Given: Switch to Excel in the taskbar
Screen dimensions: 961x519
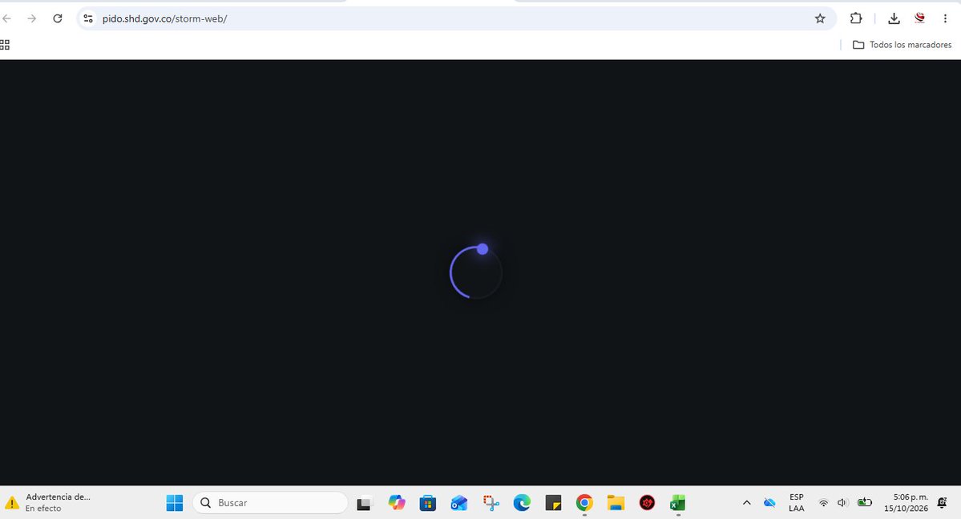Looking at the screenshot, I should pyautogui.click(x=678, y=503).
